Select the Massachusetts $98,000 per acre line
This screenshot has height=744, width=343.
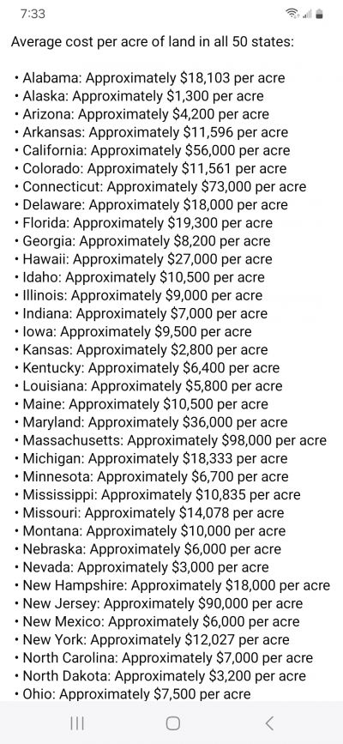coord(170,441)
